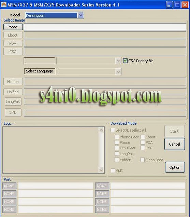190x217 pixels.
Task: Click the Eboot image button
Action: tap(13, 35)
